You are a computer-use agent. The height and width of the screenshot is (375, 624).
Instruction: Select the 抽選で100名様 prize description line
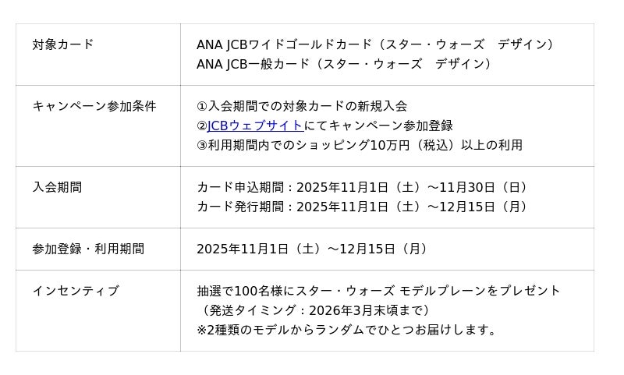click(378, 291)
